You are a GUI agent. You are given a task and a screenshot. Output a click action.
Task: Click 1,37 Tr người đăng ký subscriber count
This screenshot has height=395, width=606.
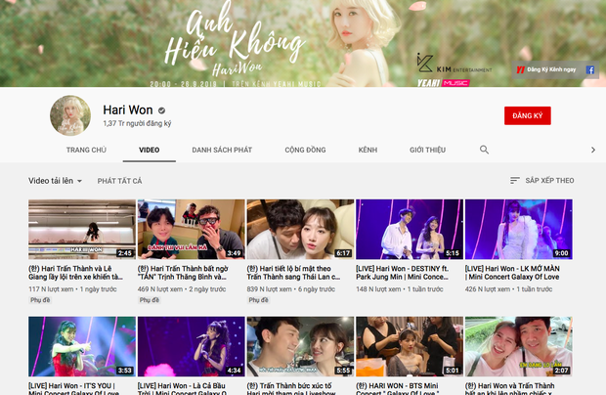click(x=137, y=123)
